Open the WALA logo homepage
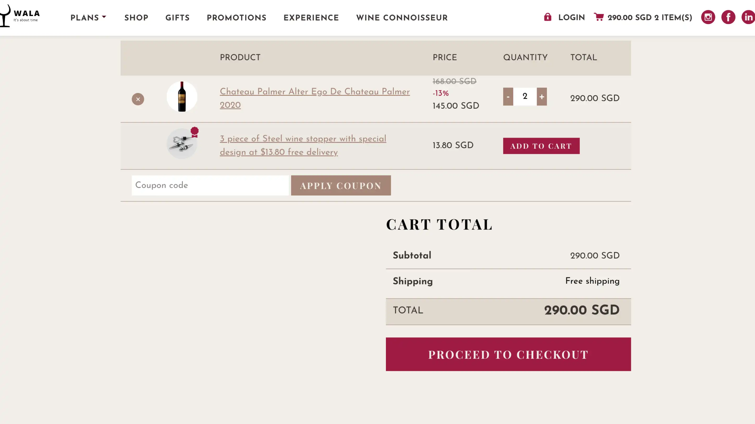The width and height of the screenshot is (755, 424). click(x=20, y=16)
